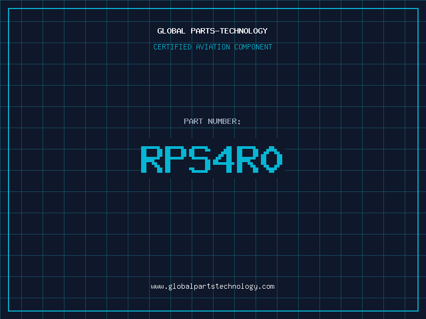Click the GLOBAL PARTS-TECHNOLOGY company heading

click(212, 31)
